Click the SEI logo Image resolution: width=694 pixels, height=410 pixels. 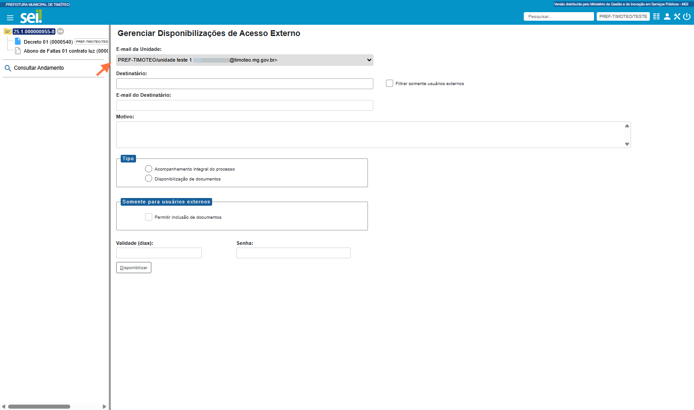(x=31, y=17)
